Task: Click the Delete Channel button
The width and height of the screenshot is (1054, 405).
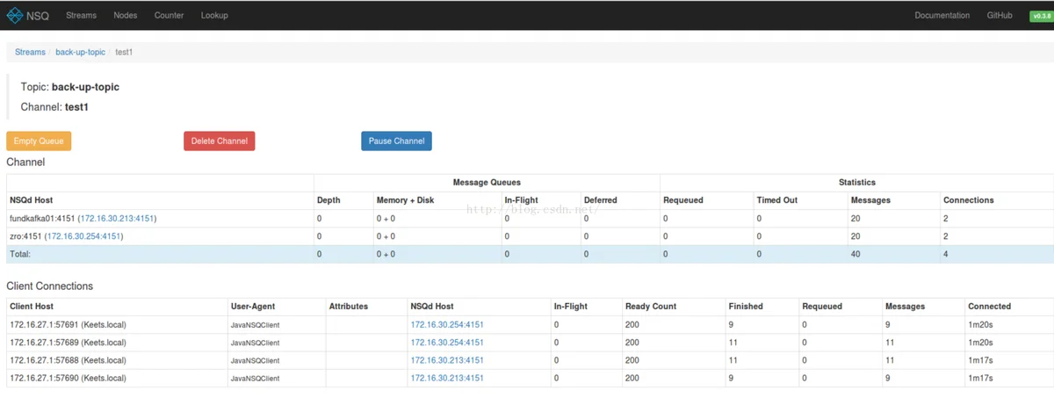Action: point(219,141)
